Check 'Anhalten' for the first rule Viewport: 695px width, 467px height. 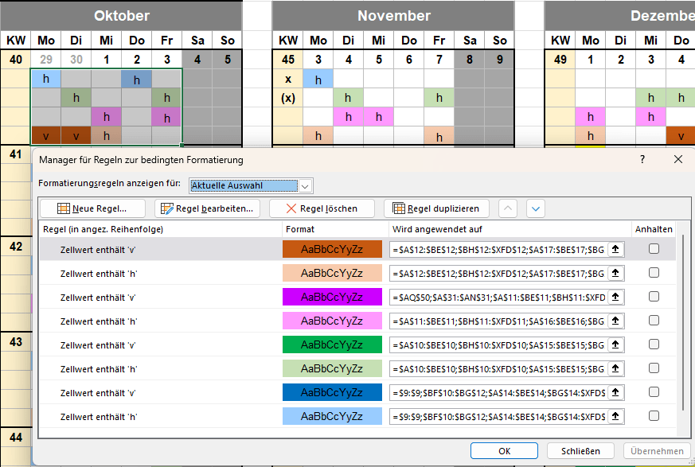pos(652,250)
